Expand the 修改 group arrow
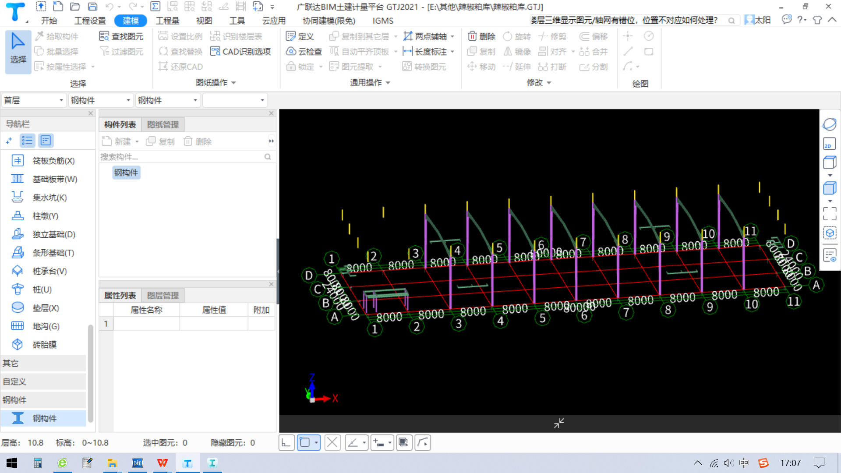841x473 pixels. [549, 83]
